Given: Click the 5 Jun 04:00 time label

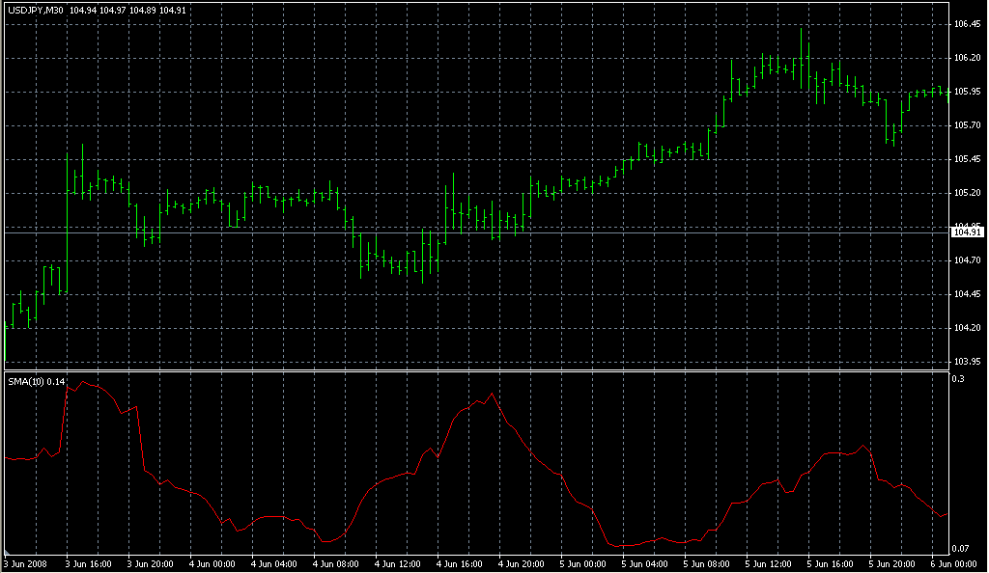Looking at the screenshot, I should pyautogui.click(x=644, y=564).
